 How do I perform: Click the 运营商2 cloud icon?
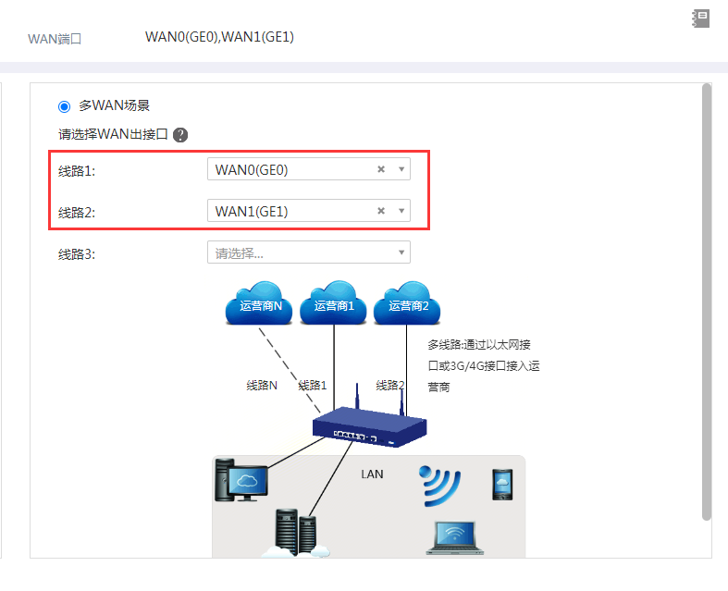point(407,302)
